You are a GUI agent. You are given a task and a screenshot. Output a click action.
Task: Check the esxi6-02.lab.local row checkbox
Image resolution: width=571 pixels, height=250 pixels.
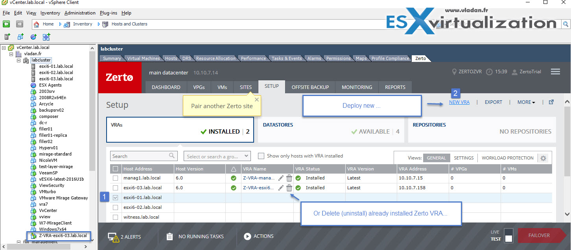pos(115,207)
